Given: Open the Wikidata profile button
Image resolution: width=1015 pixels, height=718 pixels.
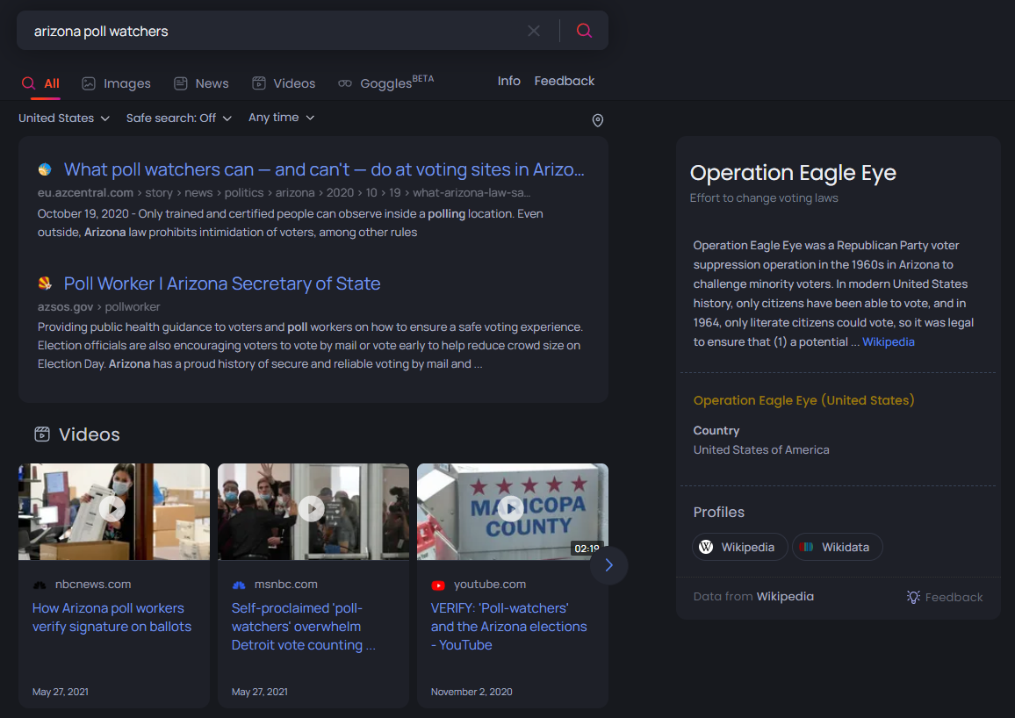Looking at the screenshot, I should coord(837,547).
